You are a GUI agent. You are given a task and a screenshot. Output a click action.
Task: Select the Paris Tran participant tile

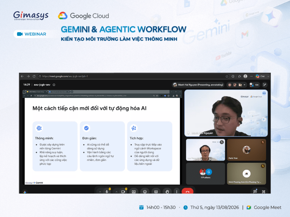246,150
